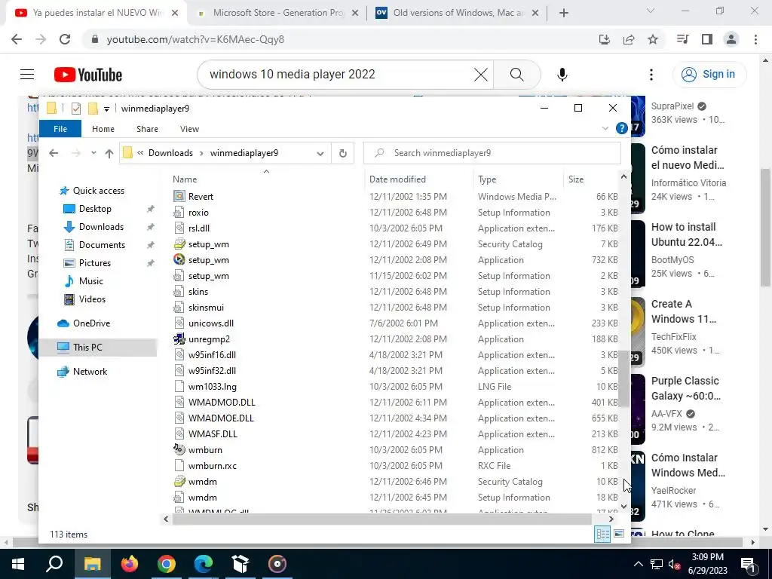This screenshot has height=579, width=772.
Task: Switch to large icons view layout
Action: click(619, 535)
